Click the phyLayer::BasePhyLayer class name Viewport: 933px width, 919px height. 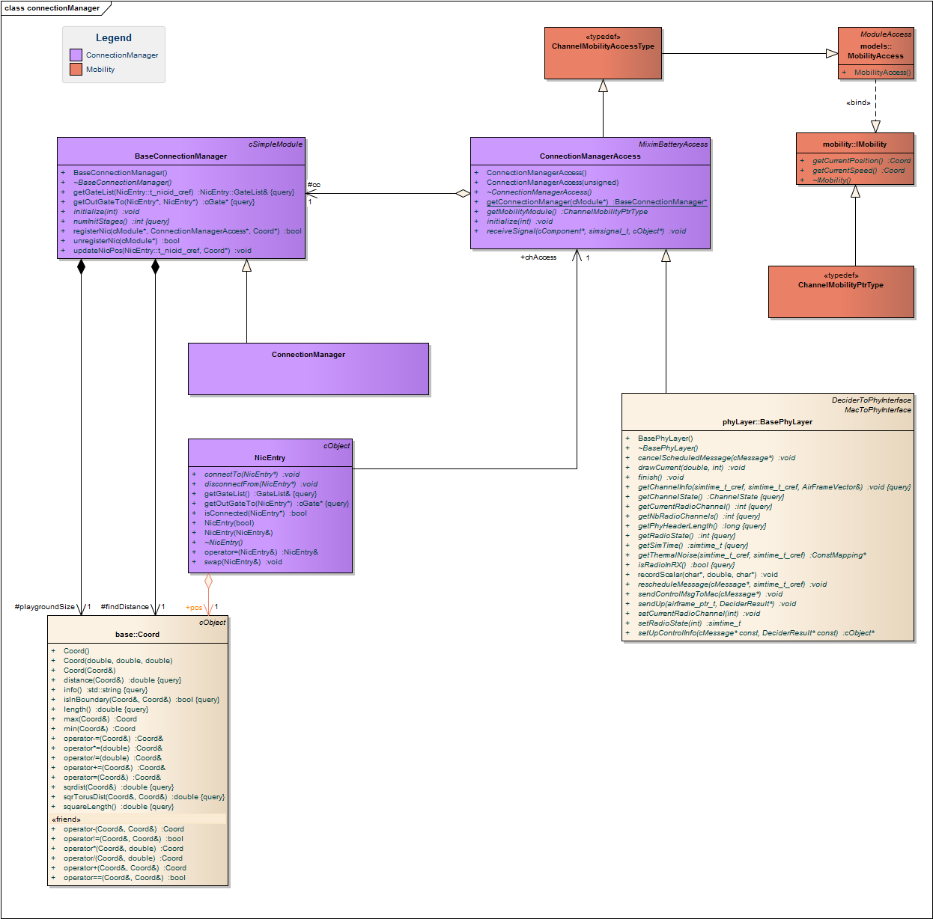(767, 422)
